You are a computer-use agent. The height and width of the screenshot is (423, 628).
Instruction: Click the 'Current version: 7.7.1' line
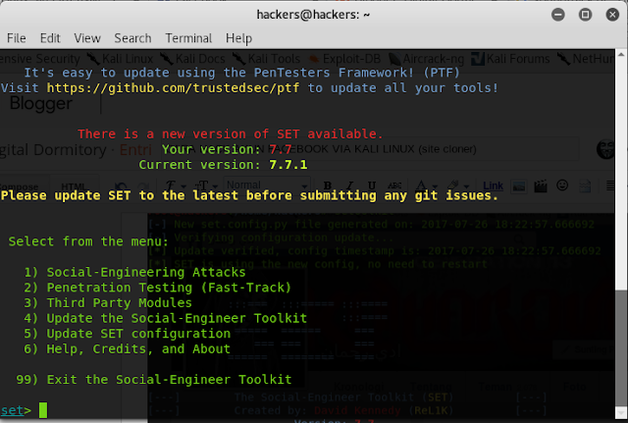tap(223, 165)
